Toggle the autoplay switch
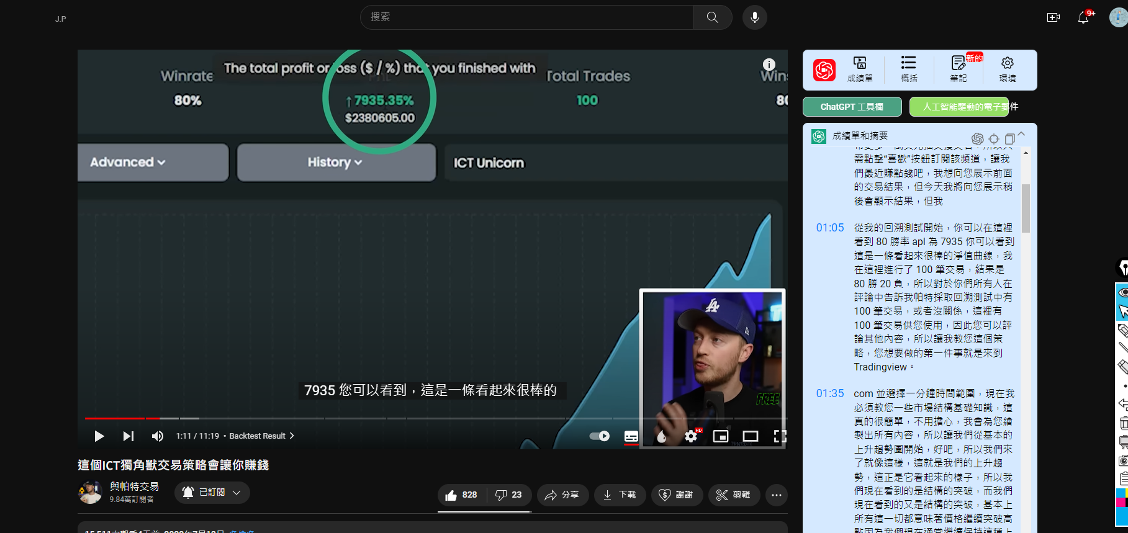1128x533 pixels. (600, 436)
